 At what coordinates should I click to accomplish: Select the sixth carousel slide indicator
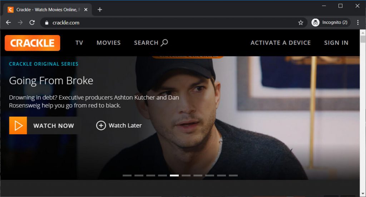coord(186,175)
